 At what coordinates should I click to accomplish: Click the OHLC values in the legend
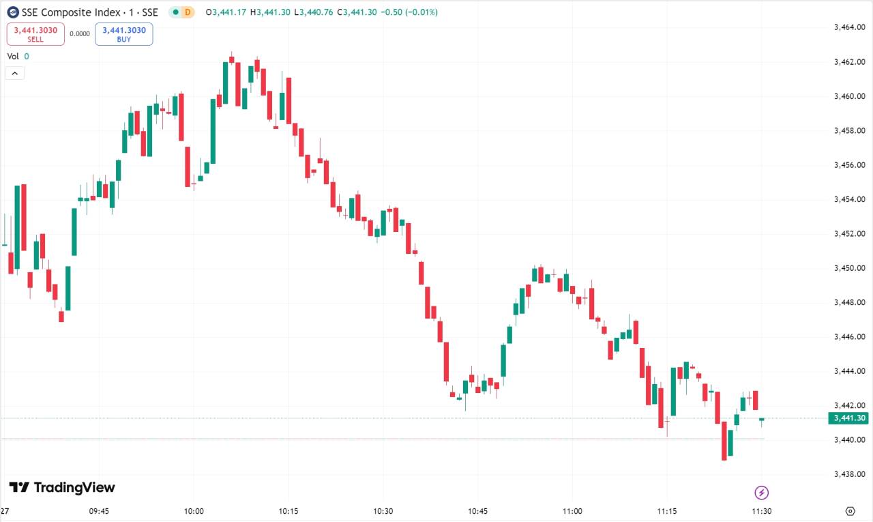(325, 12)
